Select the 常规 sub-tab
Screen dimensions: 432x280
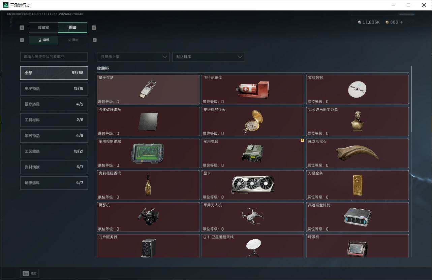click(x=43, y=40)
